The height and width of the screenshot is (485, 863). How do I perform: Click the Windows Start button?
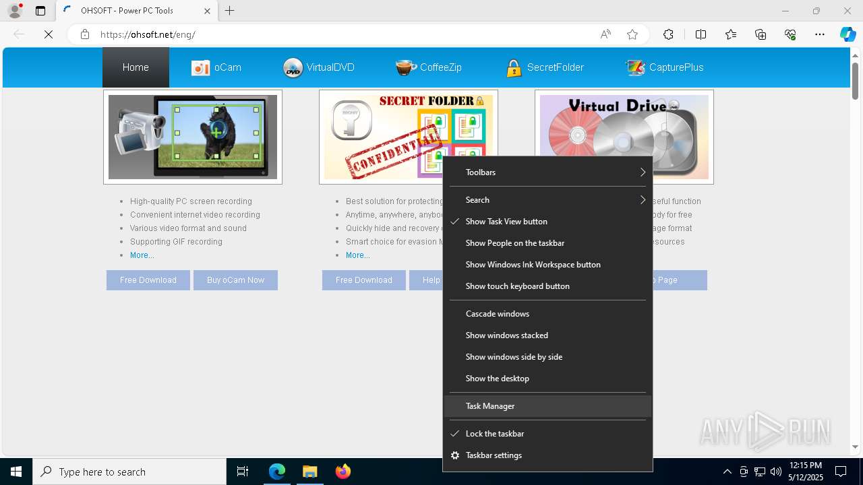16,472
